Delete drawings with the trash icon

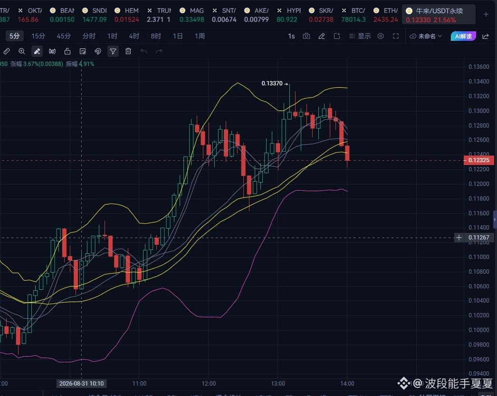point(128,51)
